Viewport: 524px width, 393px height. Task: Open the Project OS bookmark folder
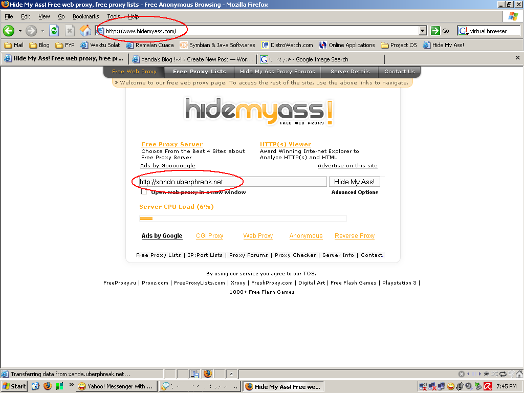point(399,45)
